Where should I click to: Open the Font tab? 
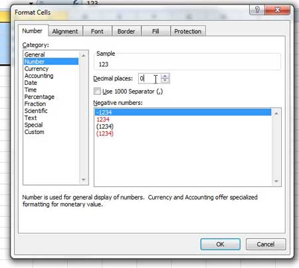97,31
